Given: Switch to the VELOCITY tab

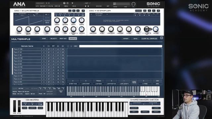Looking at the screenshot, I should point(54,39).
